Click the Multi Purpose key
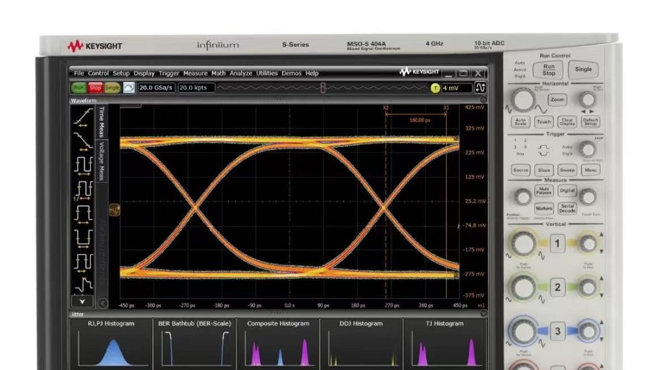This screenshot has height=370, width=668. pyautogui.click(x=543, y=190)
